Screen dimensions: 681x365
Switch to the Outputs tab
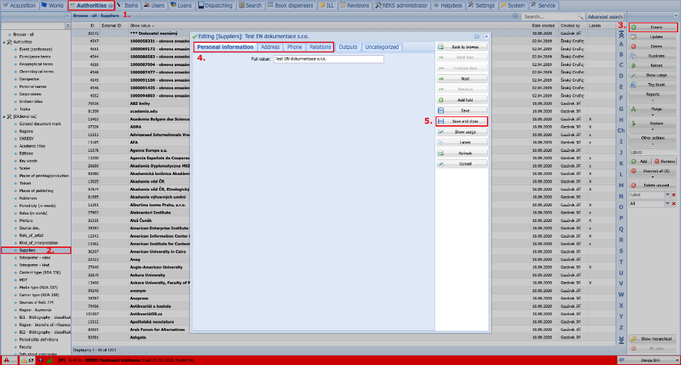pos(348,47)
